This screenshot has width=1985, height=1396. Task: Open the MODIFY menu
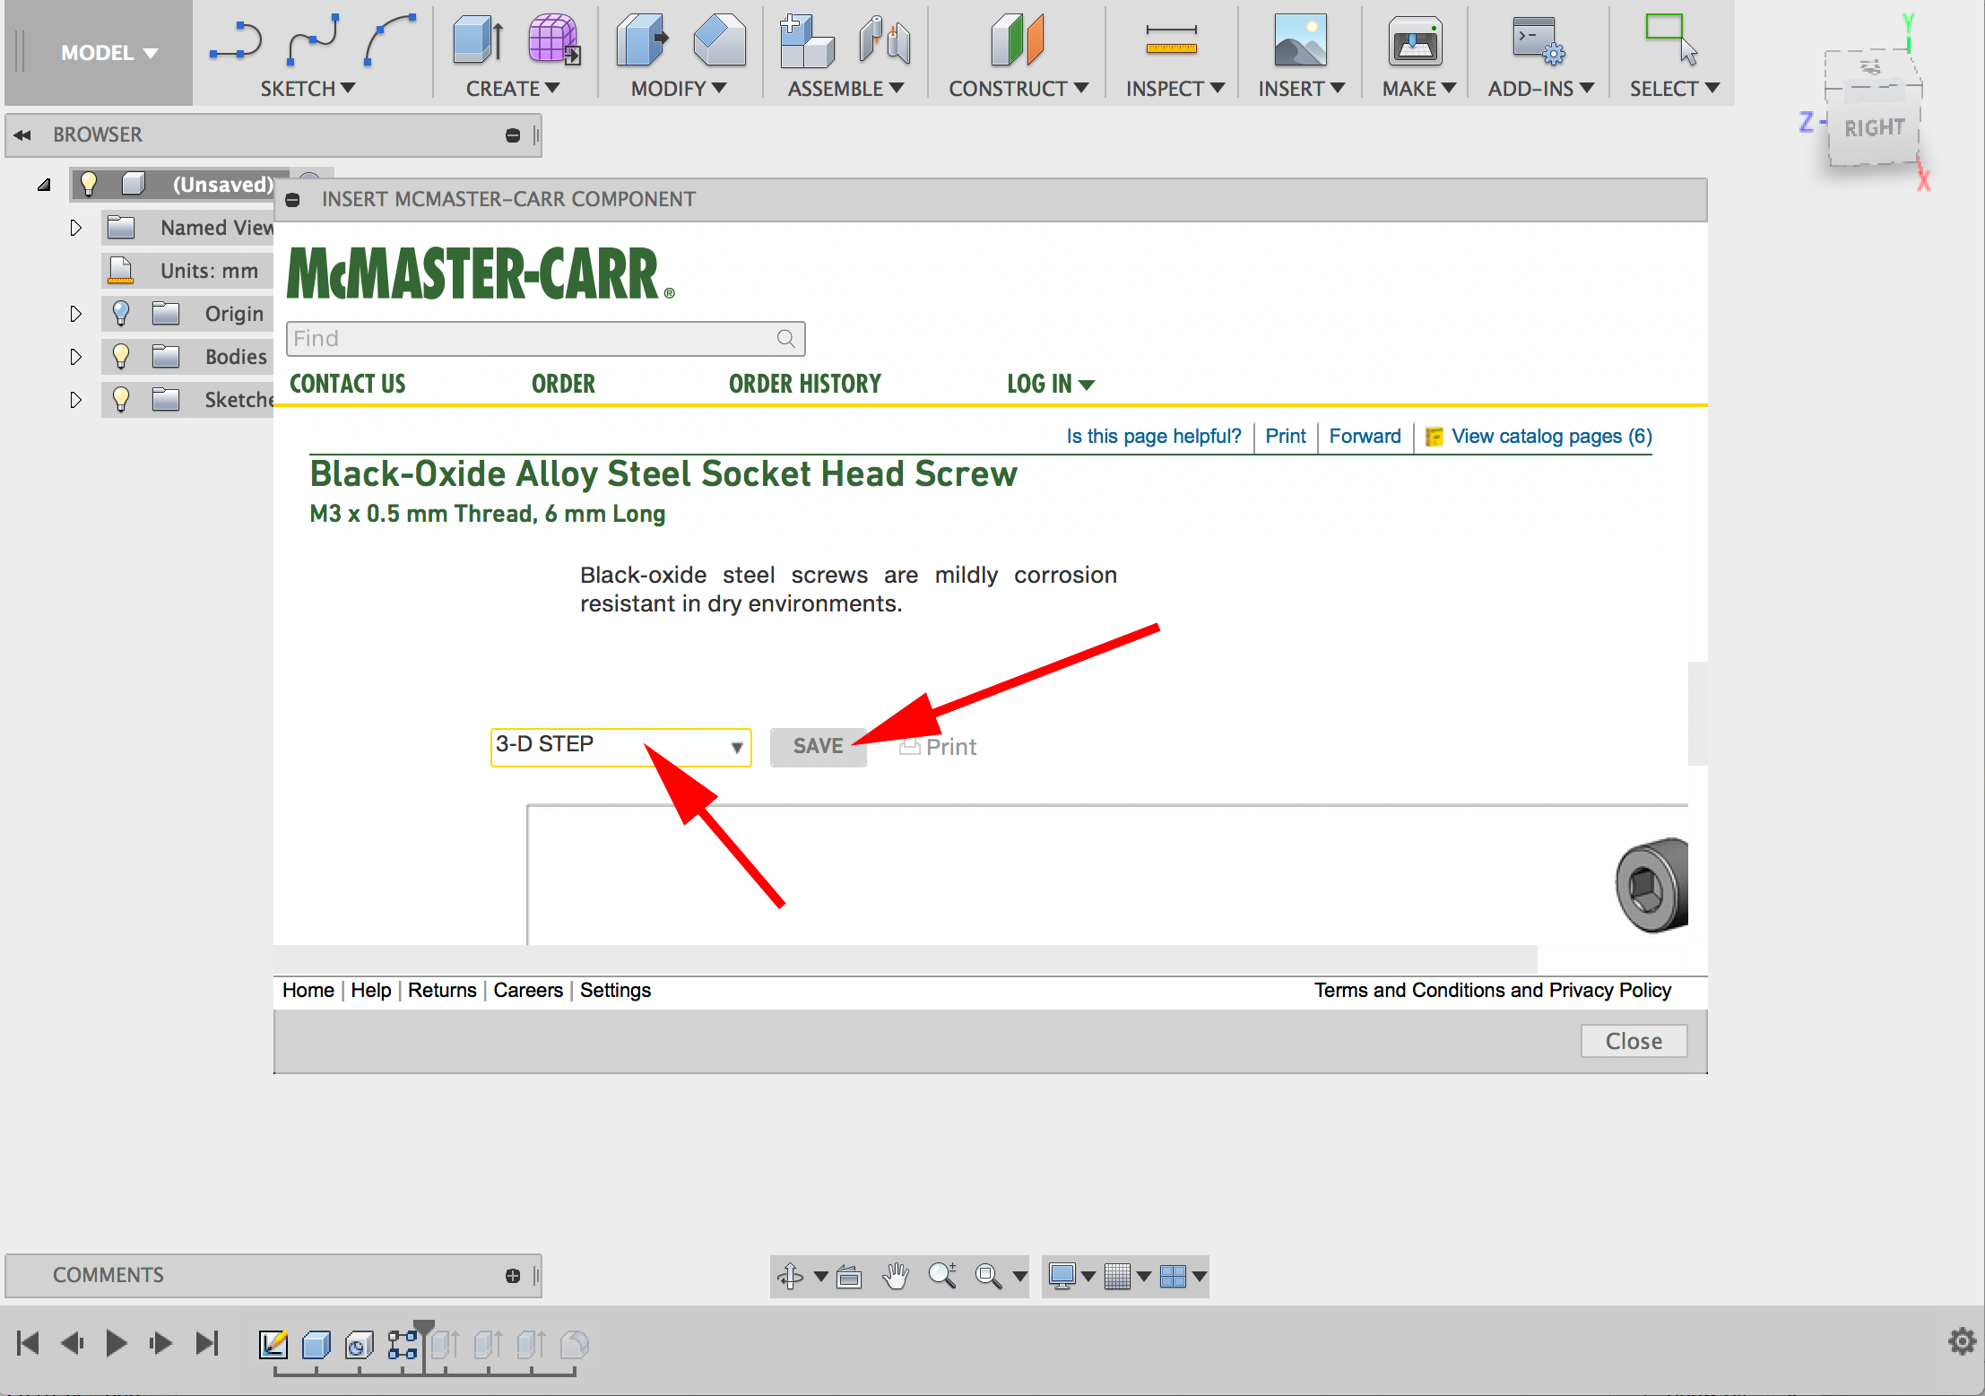point(678,88)
